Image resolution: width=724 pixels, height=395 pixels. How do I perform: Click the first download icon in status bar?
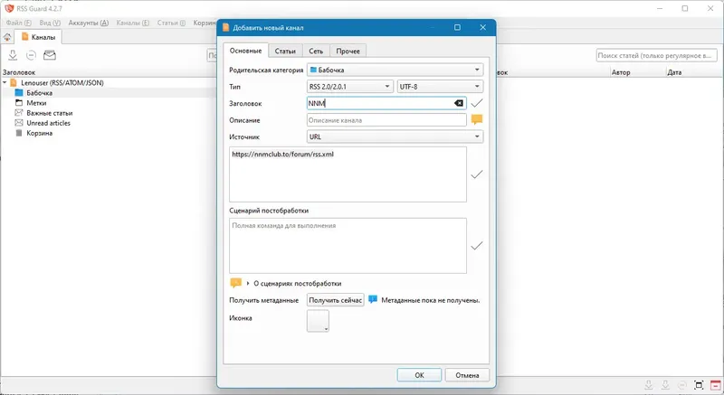click(649, 385)
